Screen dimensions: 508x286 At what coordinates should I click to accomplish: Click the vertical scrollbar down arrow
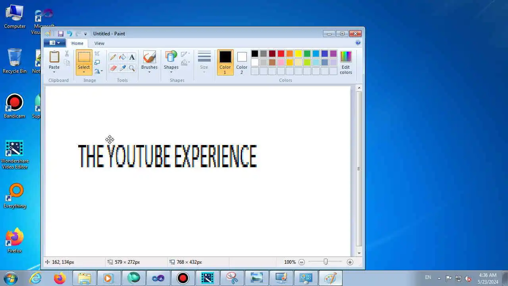tap(359, 253)
